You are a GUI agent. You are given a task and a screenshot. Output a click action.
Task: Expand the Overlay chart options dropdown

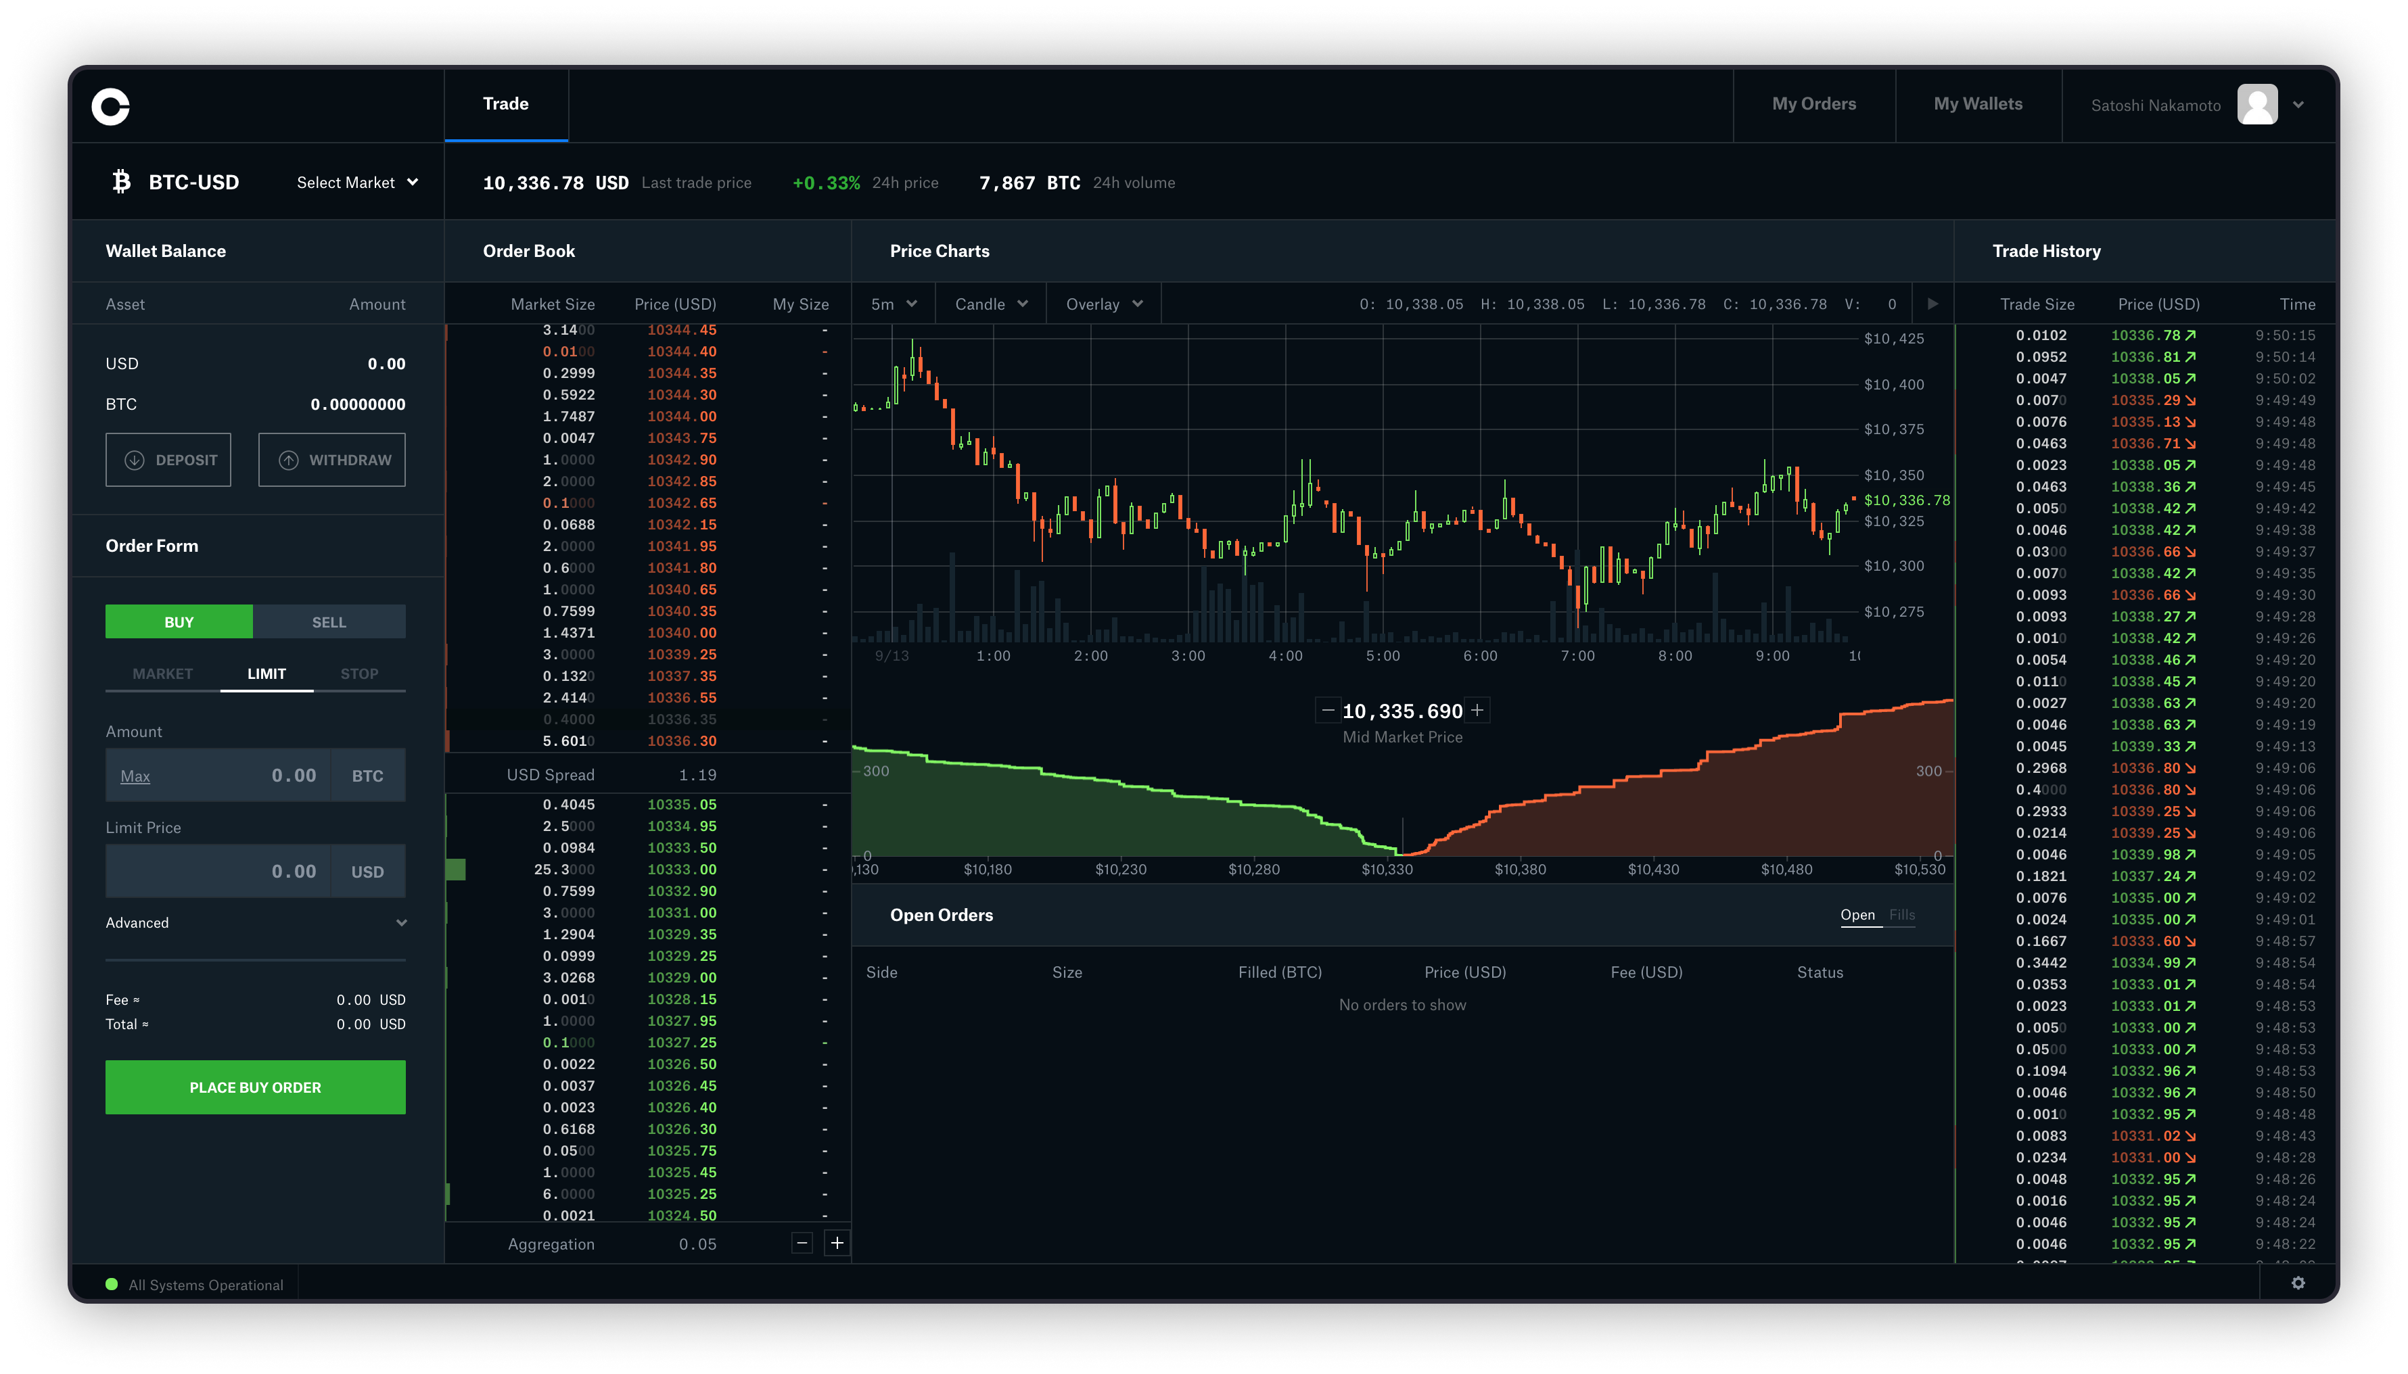[1100, 304]
